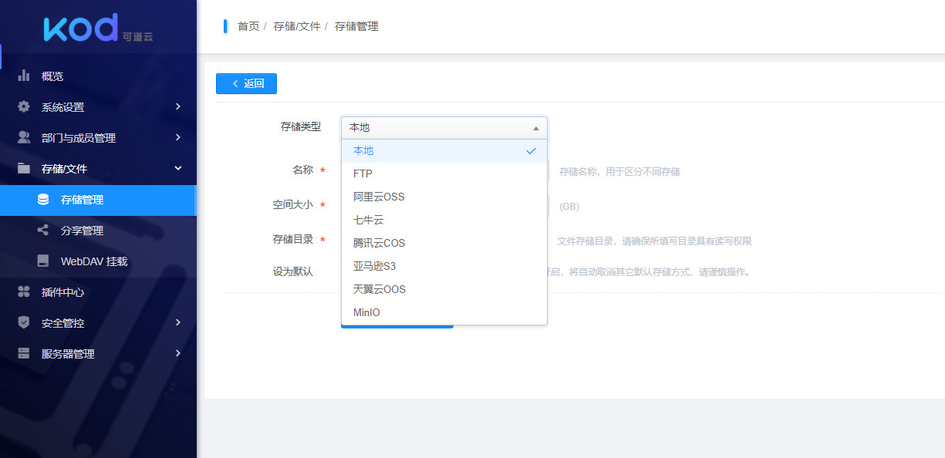Select FTP from storage type list
945x458 pixels.
click(x=363, y=173)
